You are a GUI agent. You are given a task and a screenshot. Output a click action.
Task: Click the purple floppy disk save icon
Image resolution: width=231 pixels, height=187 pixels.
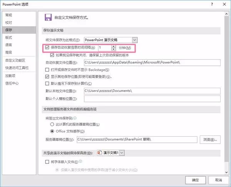click(x=48, y=17)
